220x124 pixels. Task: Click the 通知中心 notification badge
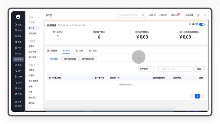click(x=179, y=14)
